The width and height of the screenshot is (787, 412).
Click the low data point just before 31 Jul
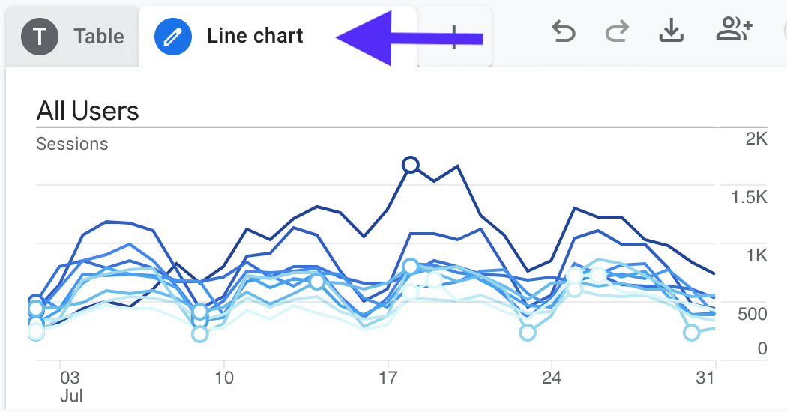pyautogui.click(x=692, y=332)
